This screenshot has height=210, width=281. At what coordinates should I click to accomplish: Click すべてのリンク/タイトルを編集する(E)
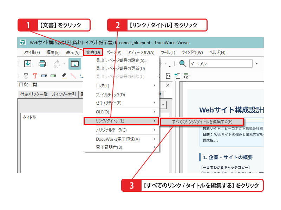(x=202, y=121)
